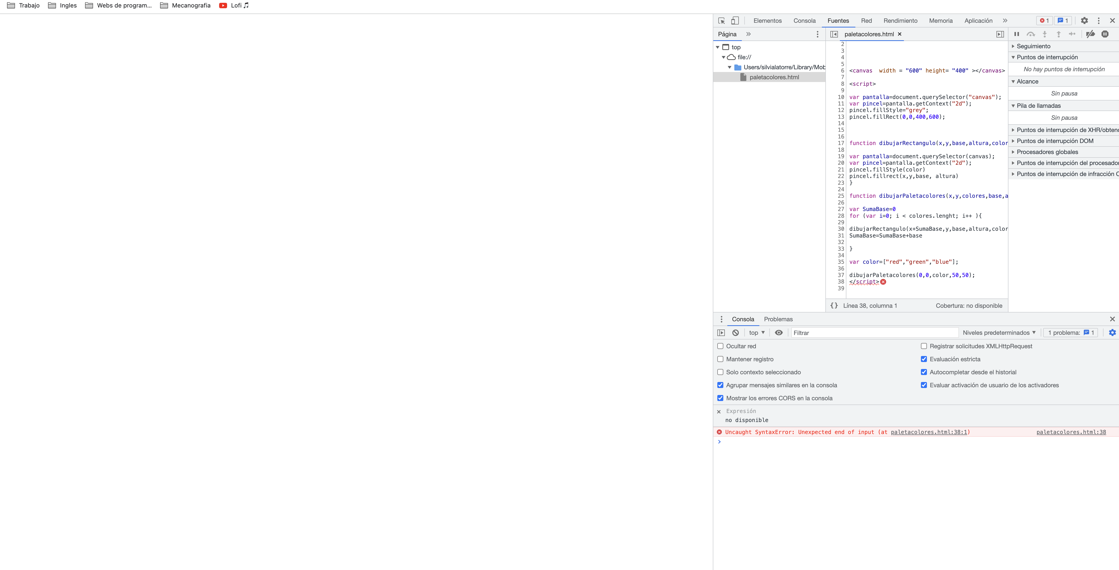
Task: Collapse the Pila de llamadas section
Action: 1013,105
